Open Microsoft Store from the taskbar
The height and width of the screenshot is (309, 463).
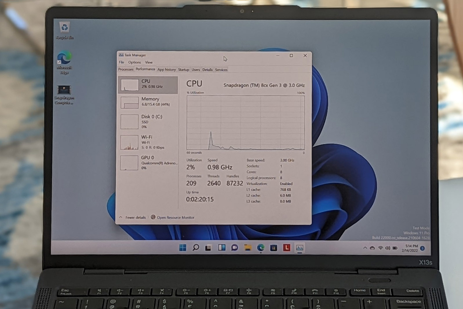point(274,248)
